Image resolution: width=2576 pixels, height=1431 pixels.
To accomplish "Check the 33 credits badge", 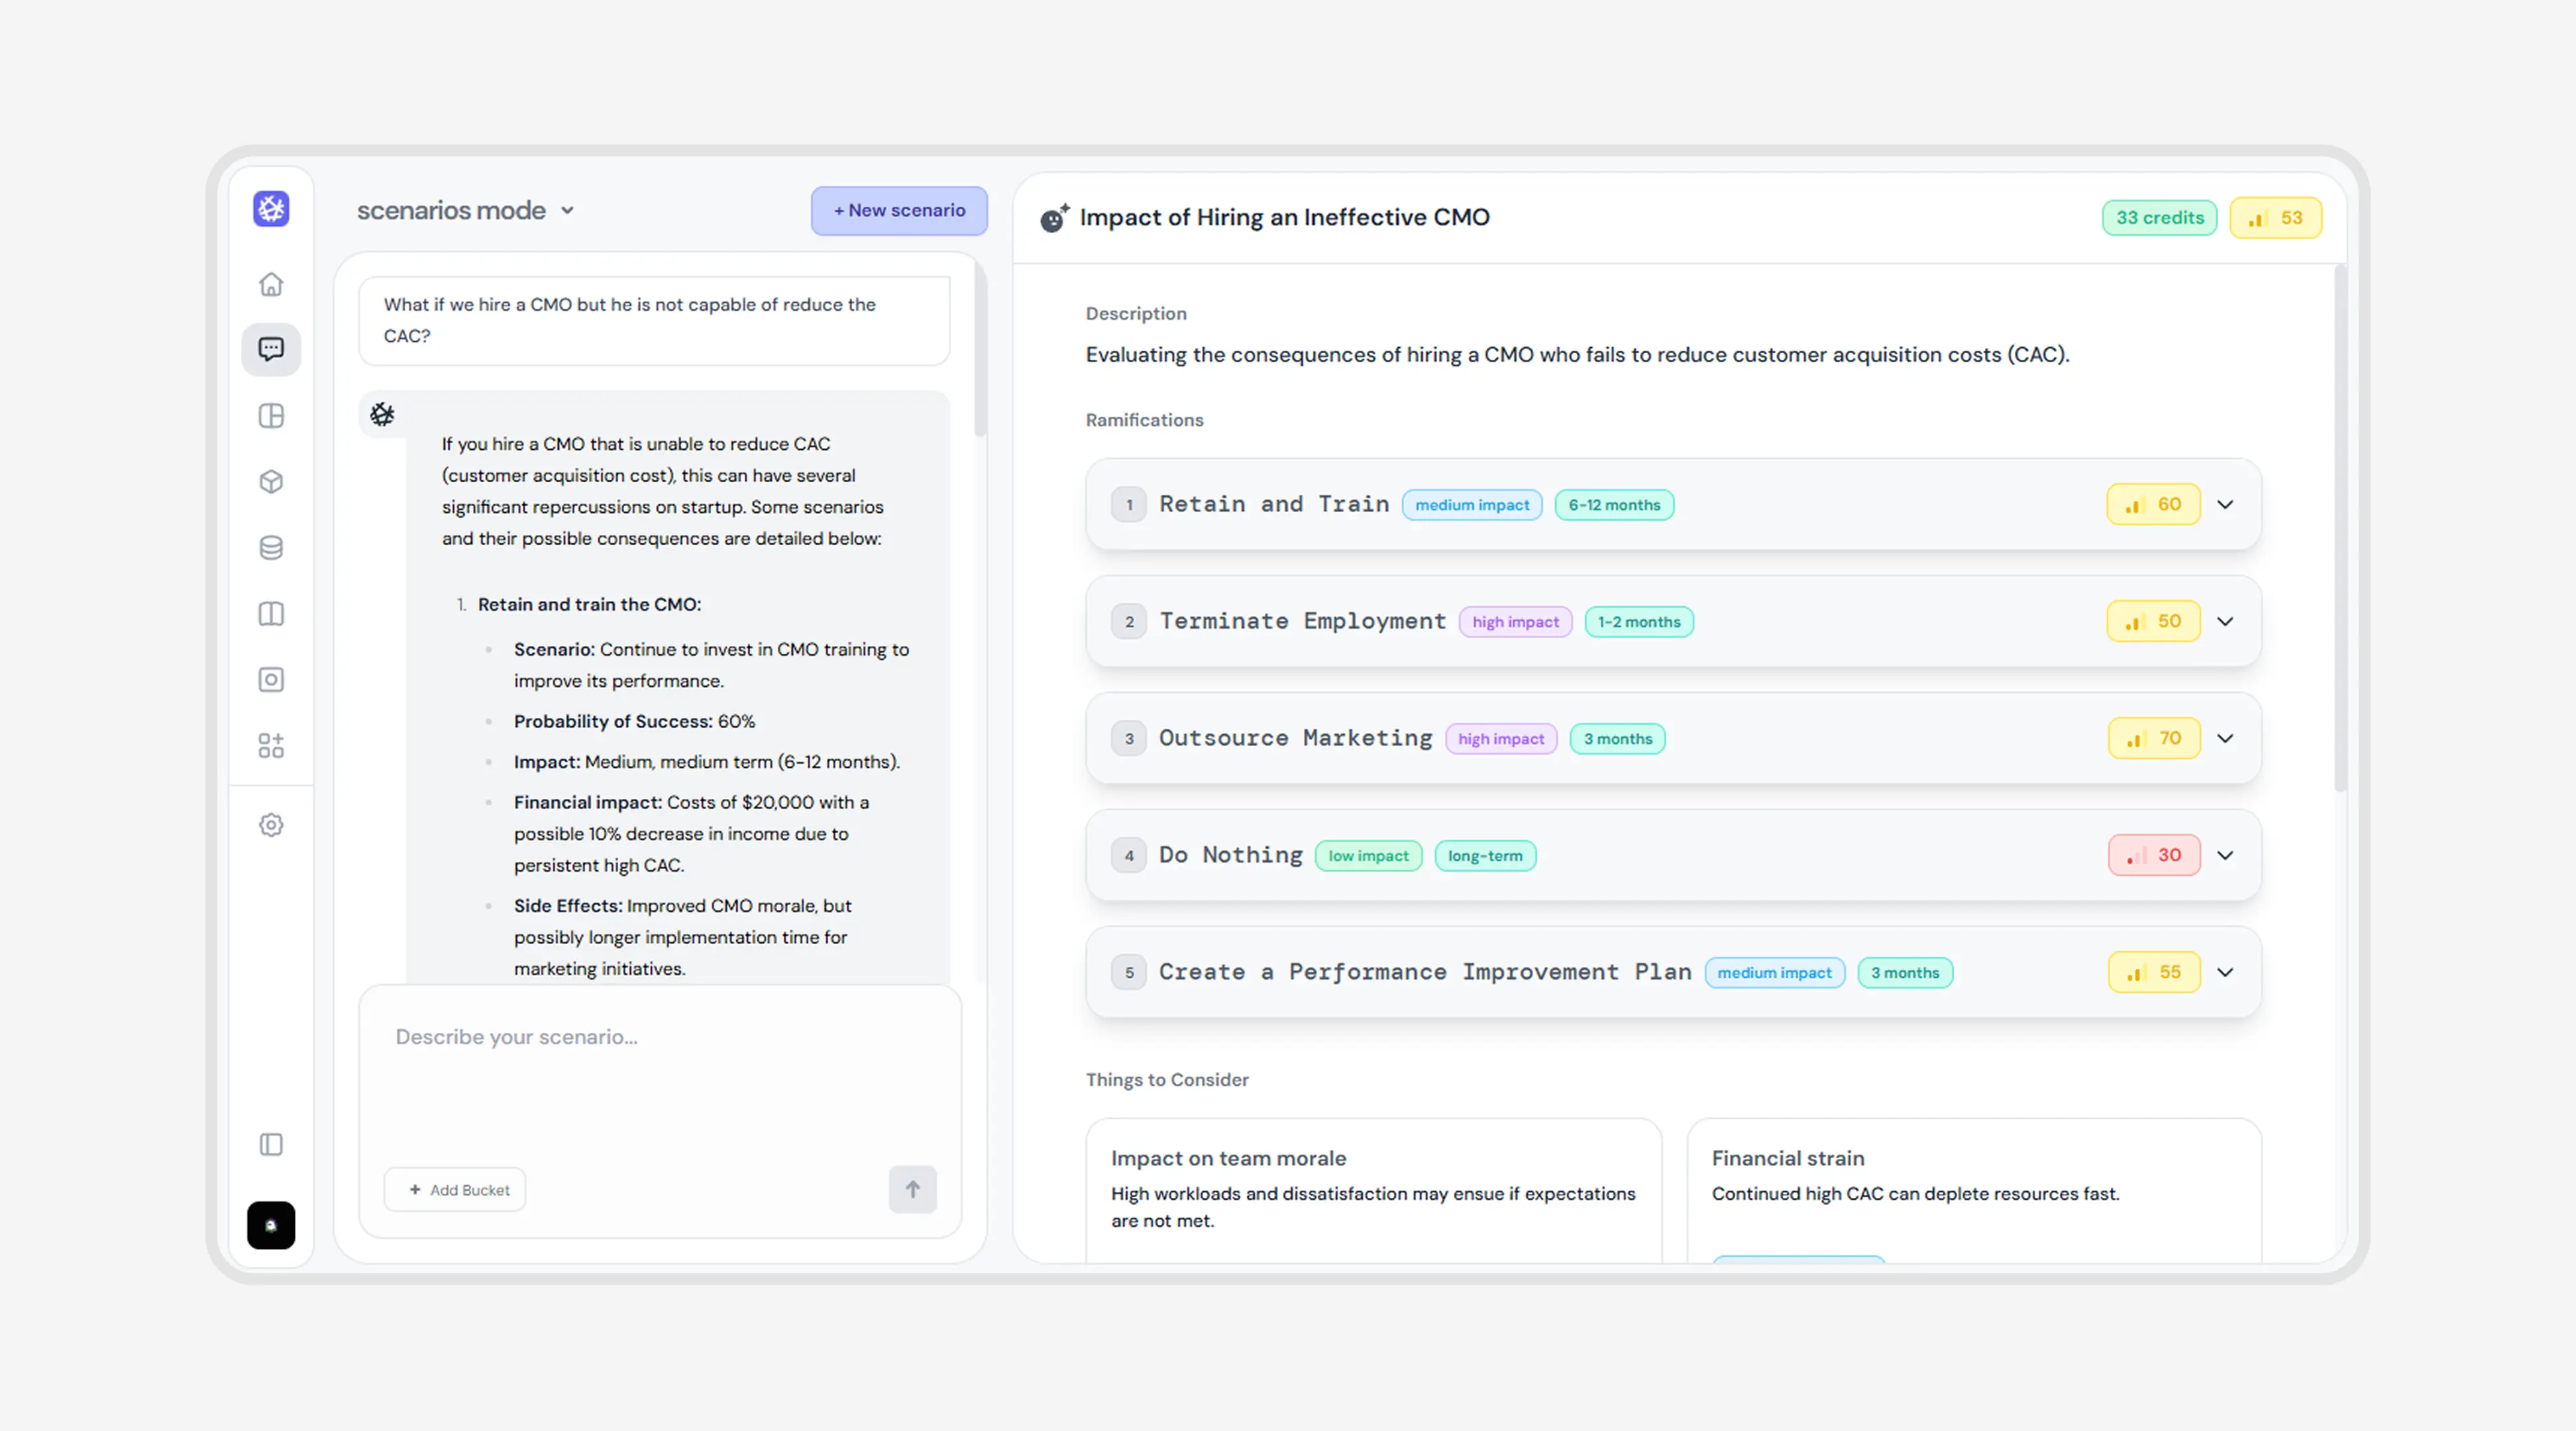I will tap(2159, 217).
